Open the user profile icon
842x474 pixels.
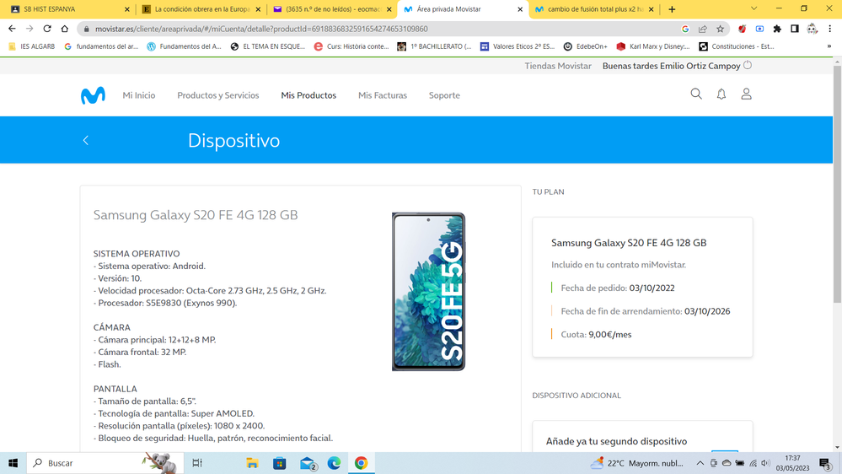[746, 94]
